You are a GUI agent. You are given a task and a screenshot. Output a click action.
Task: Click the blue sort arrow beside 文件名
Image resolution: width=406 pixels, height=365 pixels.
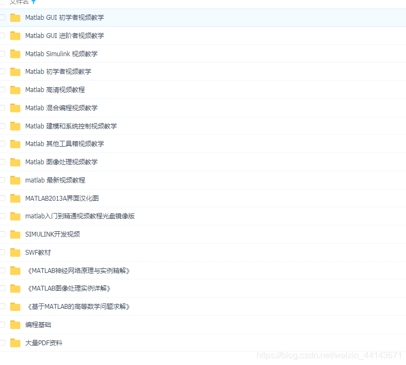(33, 2)
